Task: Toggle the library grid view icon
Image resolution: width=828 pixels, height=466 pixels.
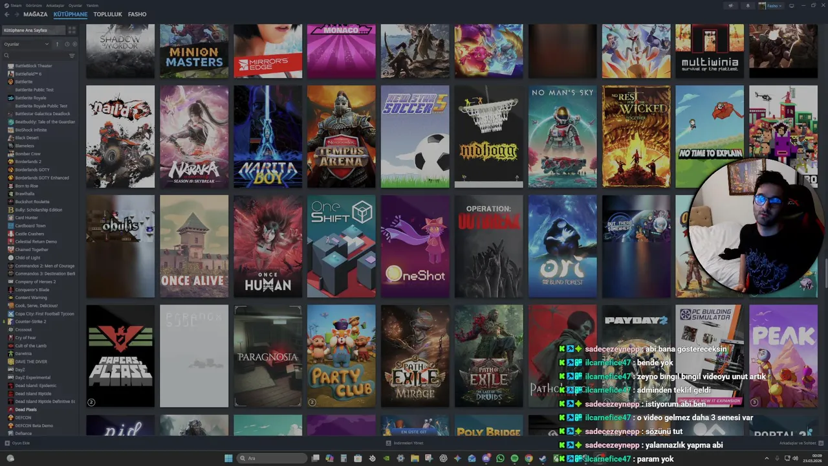Action: click(x=72, y=30)
